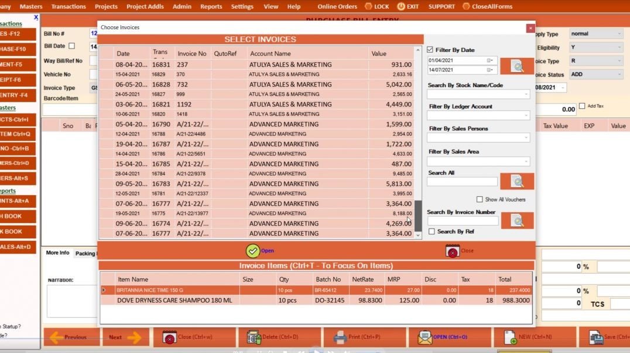Click the OPEN (Ctrl+O) envelope icon
This screenshot has width=630, height=353.
(424, 337)
